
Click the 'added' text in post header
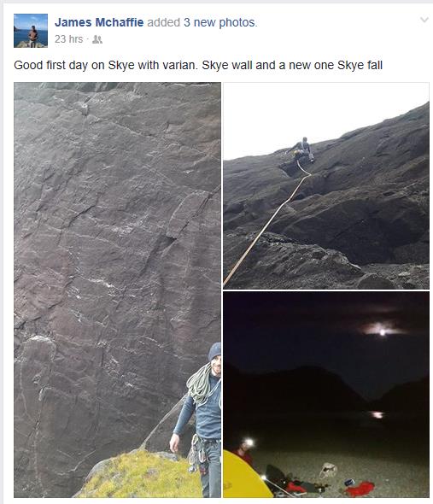163,22
